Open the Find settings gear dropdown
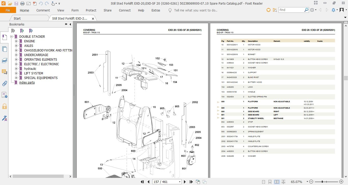This screenshot has height=185, width=348. click(x=313, y=10)
